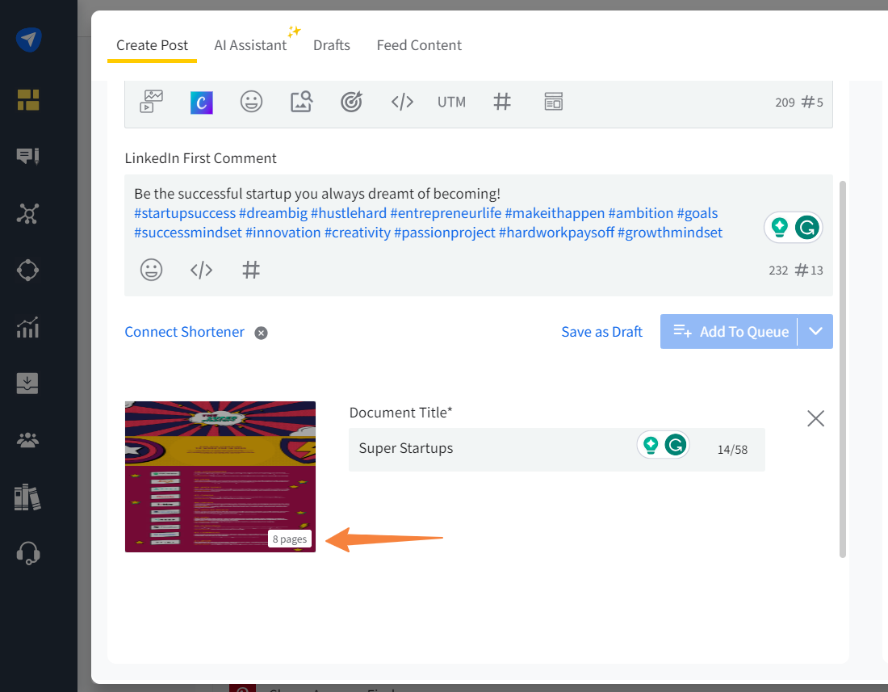The width and height of the screenshot is (888, 692).
Task: Click the Document Title input field
Action: (x=492, y=449)
